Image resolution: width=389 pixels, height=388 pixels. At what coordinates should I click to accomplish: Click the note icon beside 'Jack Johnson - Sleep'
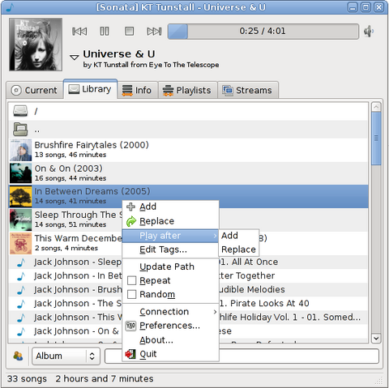click(x=21, y=262)
